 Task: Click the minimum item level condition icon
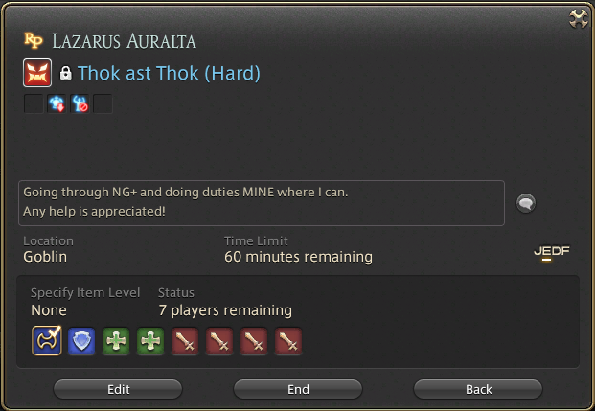click(57, 103)
